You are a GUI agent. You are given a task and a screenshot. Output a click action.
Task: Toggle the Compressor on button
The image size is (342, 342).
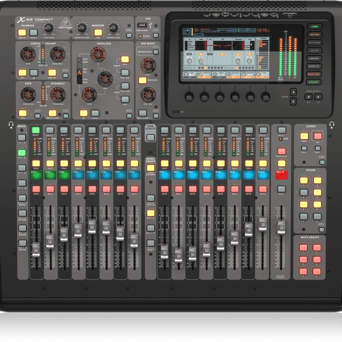point(52,113)
